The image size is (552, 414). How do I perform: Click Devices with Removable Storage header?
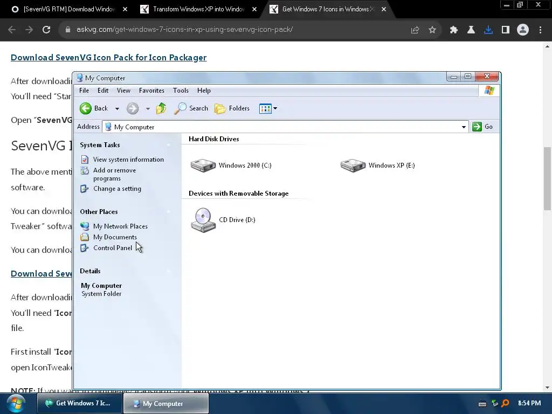tap(238, 194)
